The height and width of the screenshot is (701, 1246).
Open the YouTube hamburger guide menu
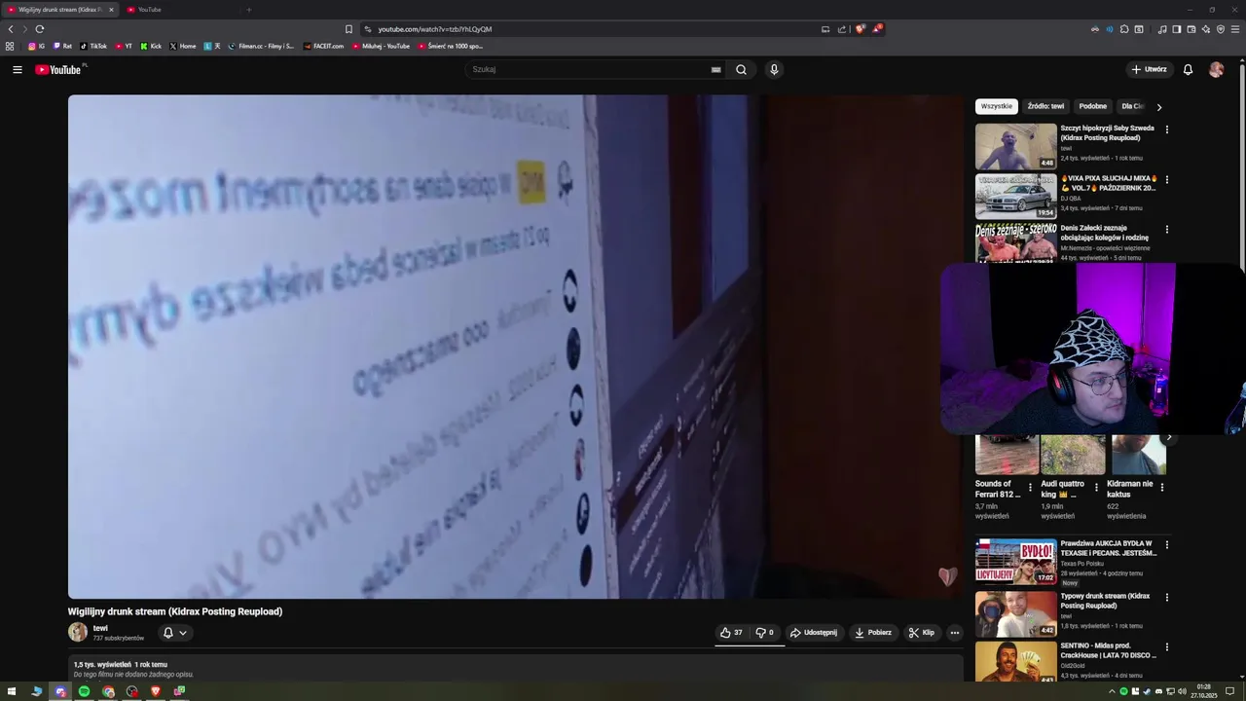[17, 69]
